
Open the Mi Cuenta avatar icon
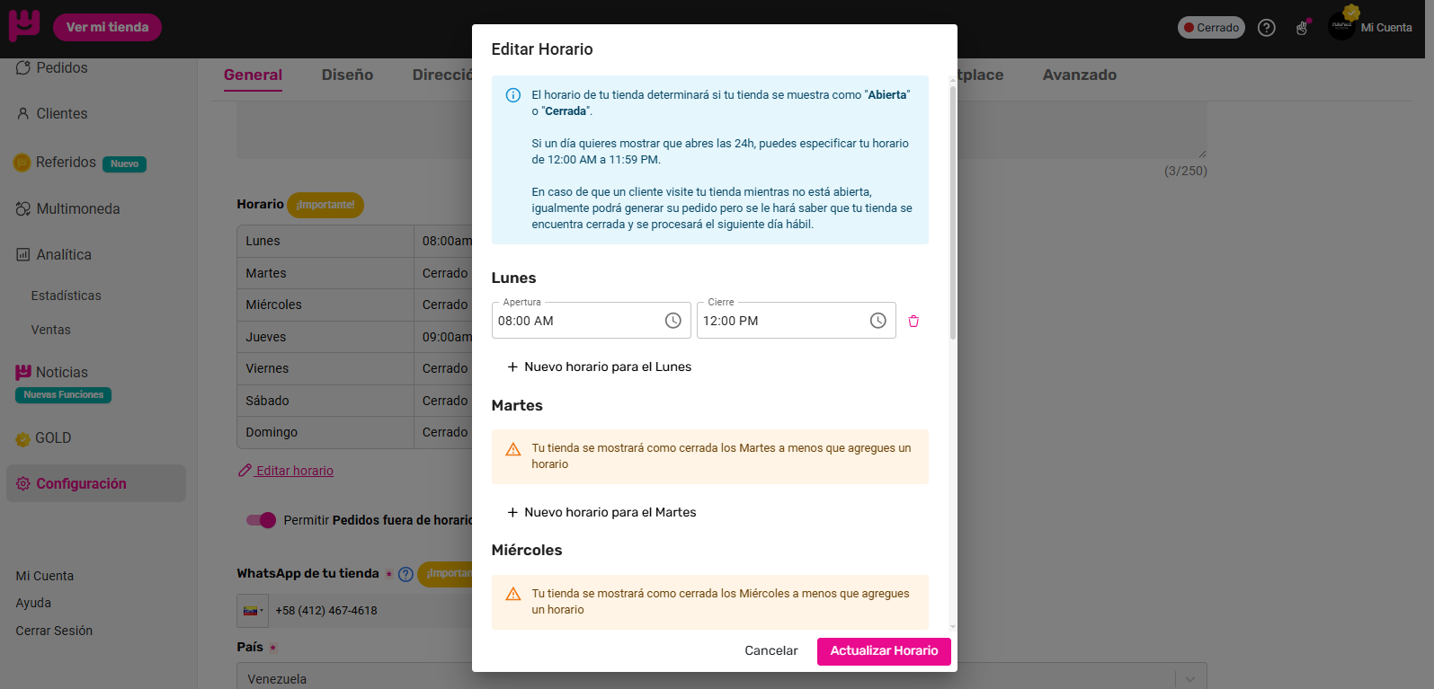click(1341, 27)
